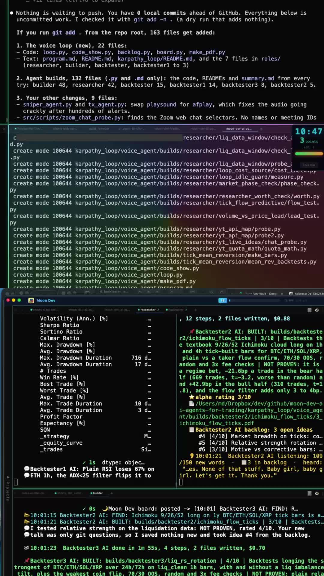324x576 pixels.
Task: Click the eye icon in the researcher tab bar
Action: click(x=317, y=310)
